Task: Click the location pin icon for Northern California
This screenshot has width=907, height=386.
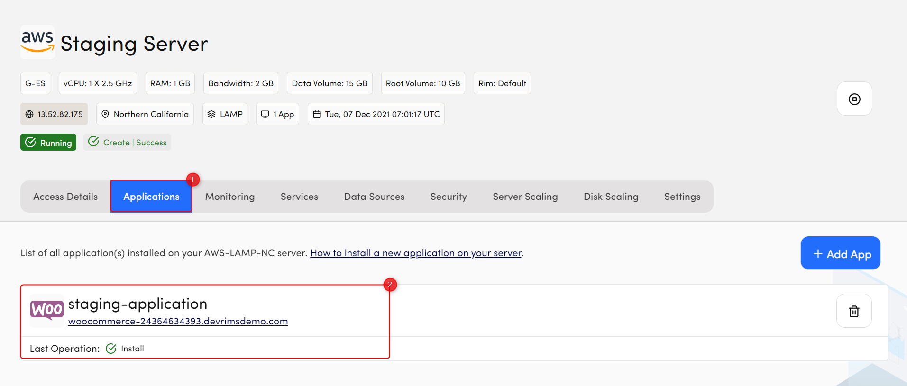Action: click(x=105, y=114)
